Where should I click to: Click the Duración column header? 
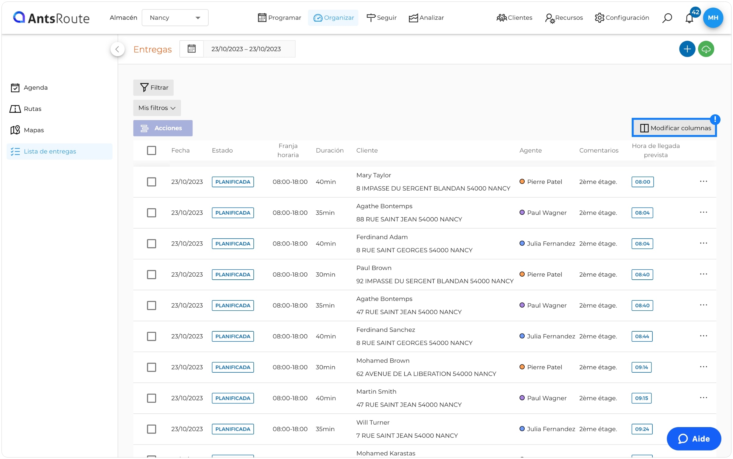329,150
